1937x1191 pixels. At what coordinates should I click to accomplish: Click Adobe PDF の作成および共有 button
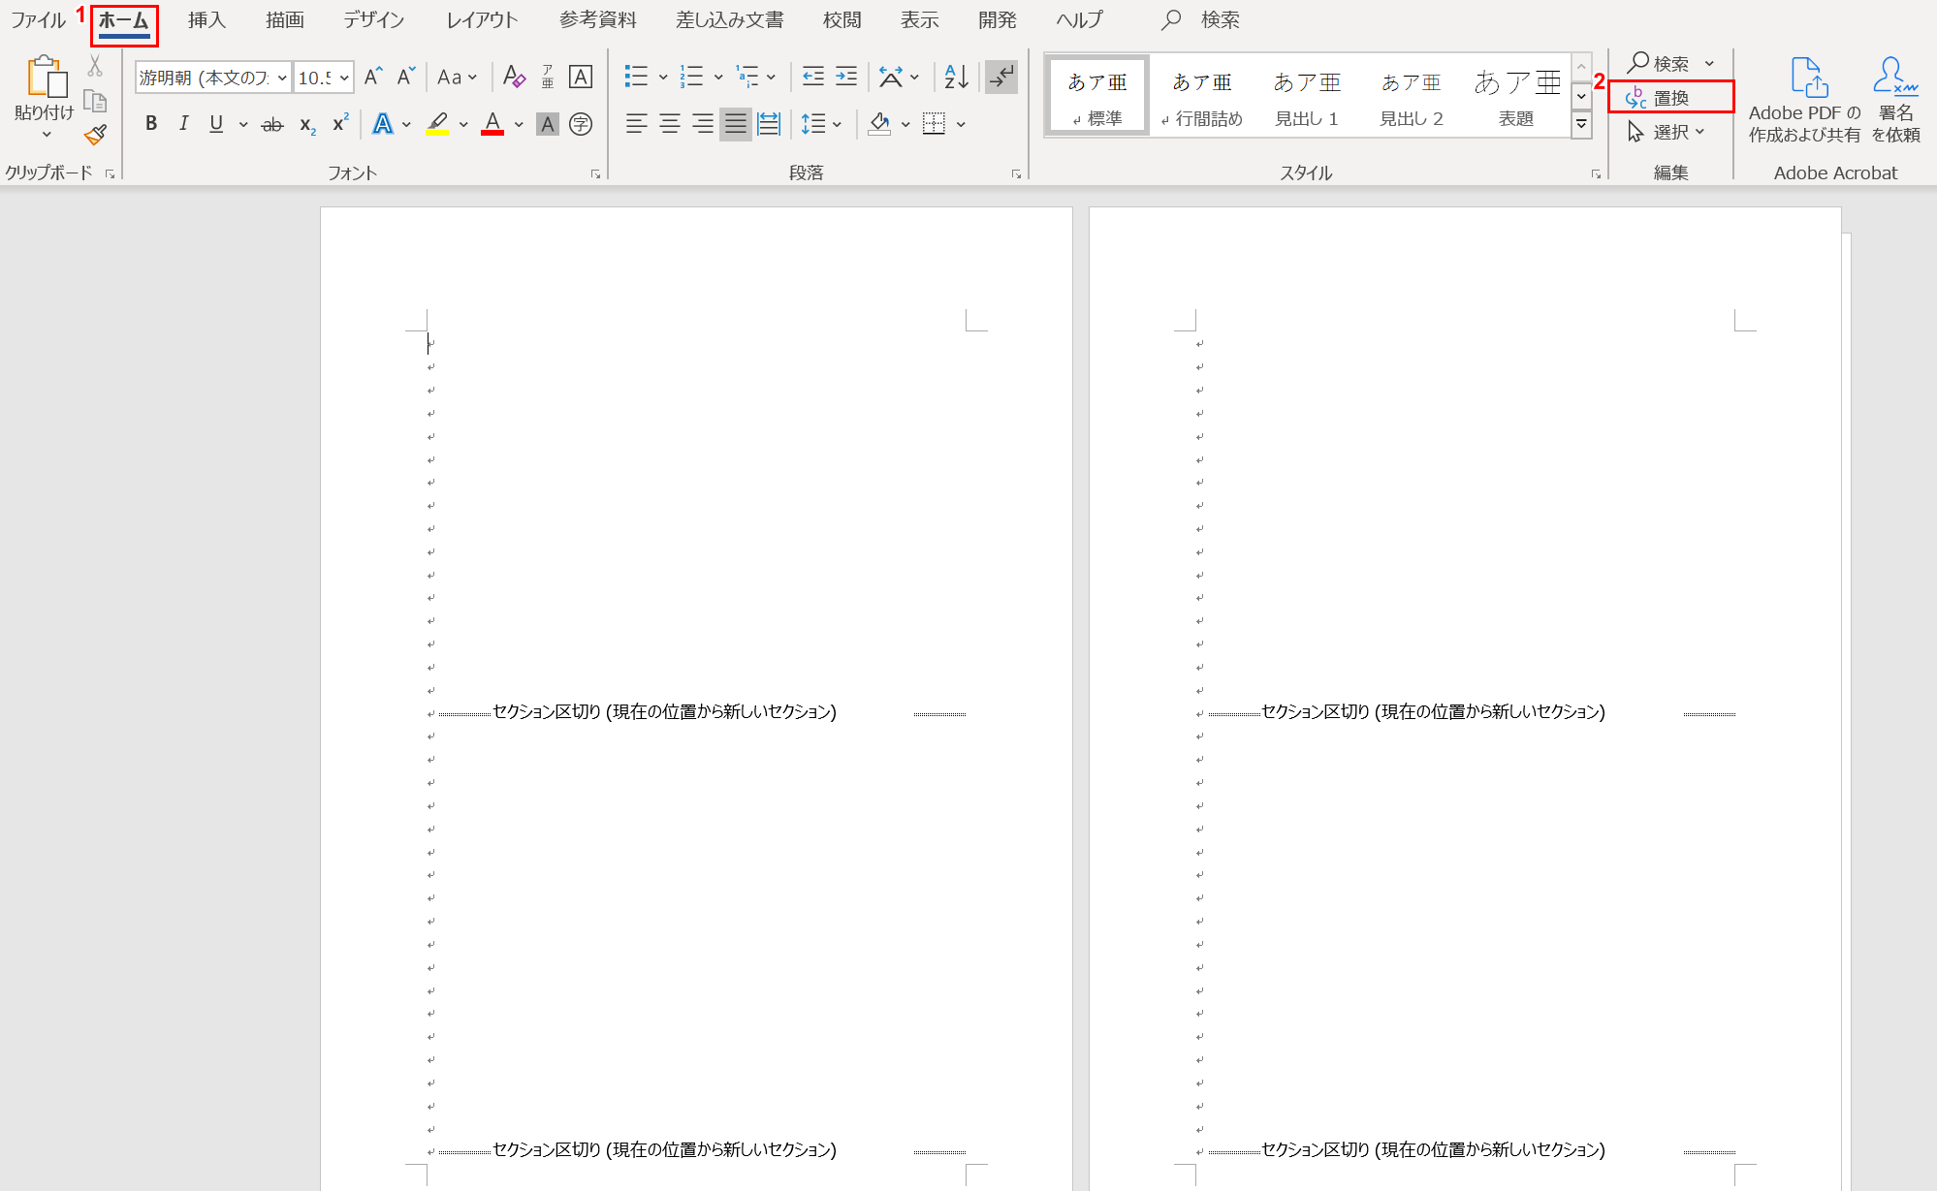(x=1804, y=100)
